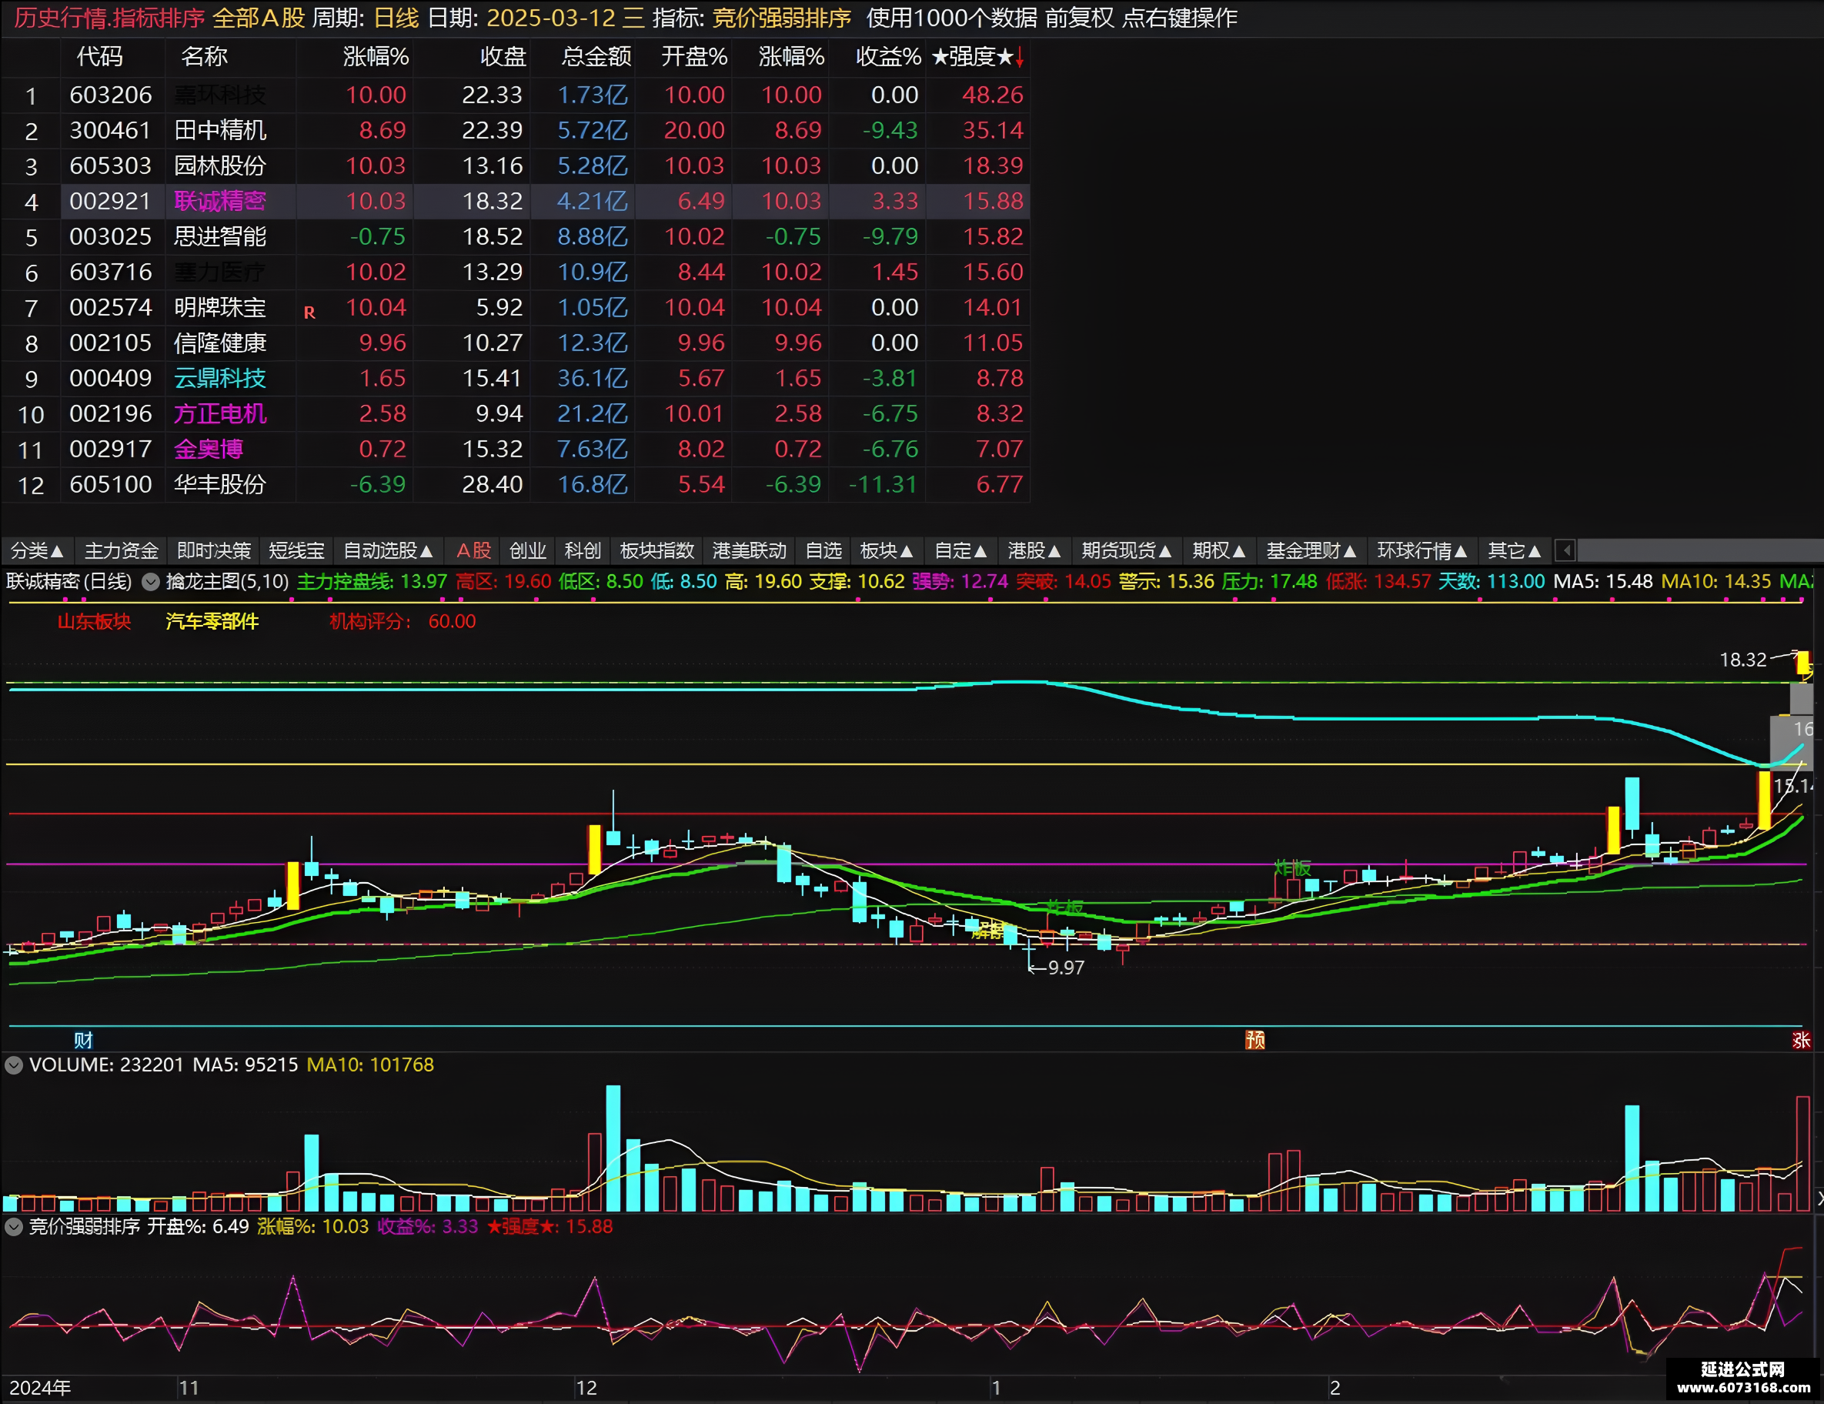
Task: Switch to the 创业 tab
Action: (x=528, y=550)
